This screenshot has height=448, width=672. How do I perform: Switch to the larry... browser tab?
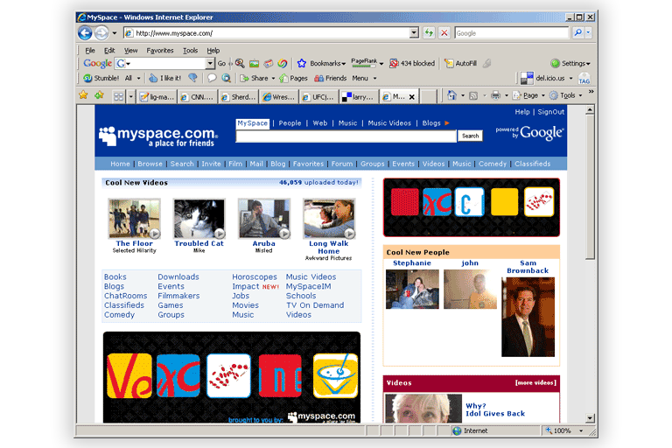[x=359, y=97]
